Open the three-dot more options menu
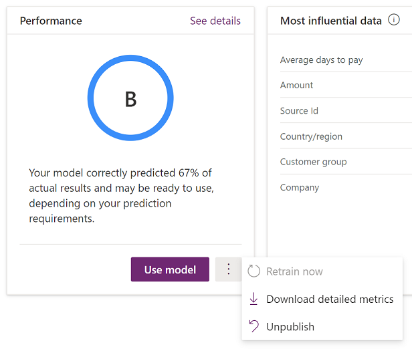Image resolution: width=412 pixels, height=359 pixels. (228, 269)
